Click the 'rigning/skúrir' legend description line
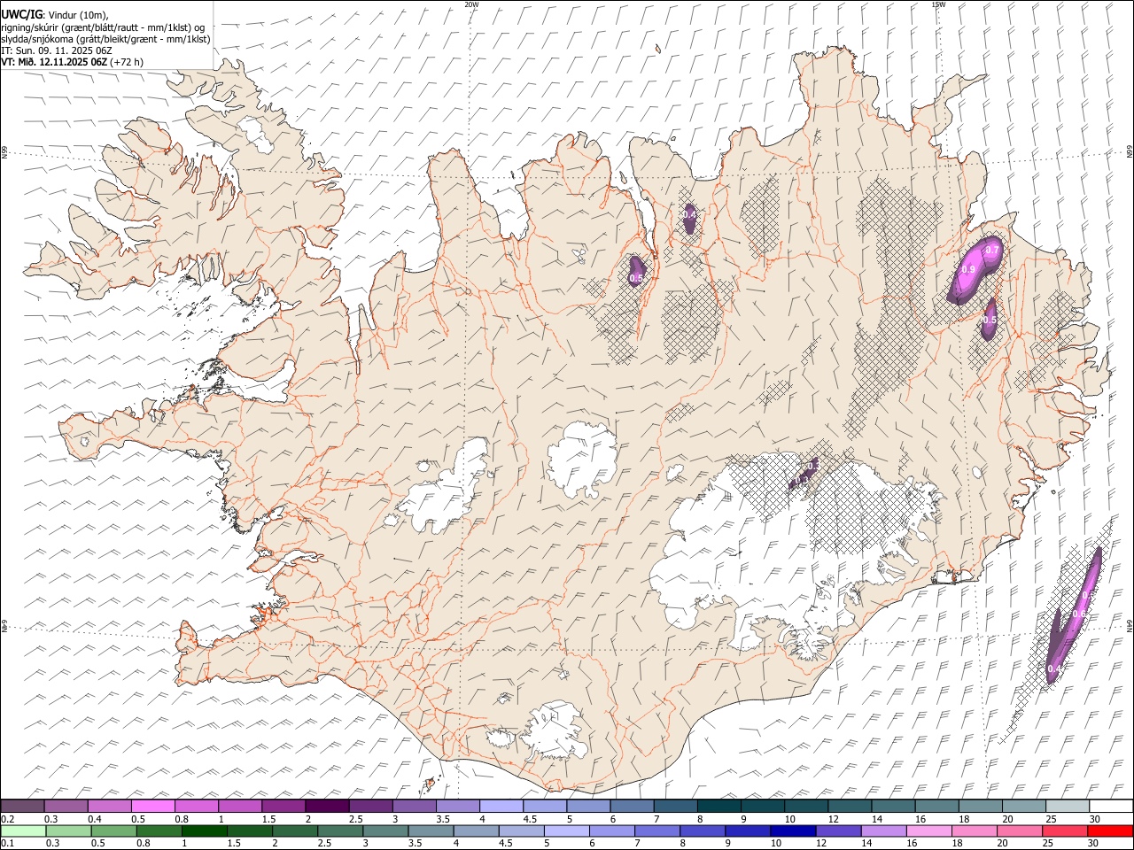The height and width of the screenshot is (850, 1134). pyautogui.click(x=103, y=27)
